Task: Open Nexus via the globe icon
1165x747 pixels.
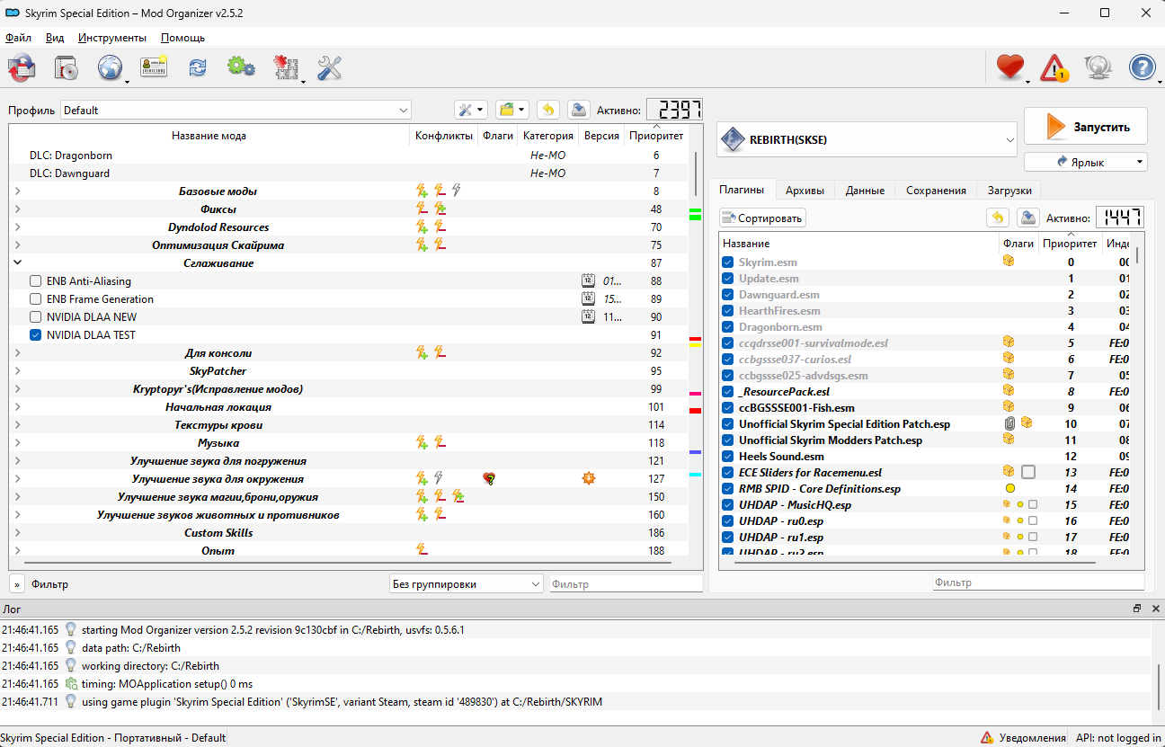Action: pos(110,67)
